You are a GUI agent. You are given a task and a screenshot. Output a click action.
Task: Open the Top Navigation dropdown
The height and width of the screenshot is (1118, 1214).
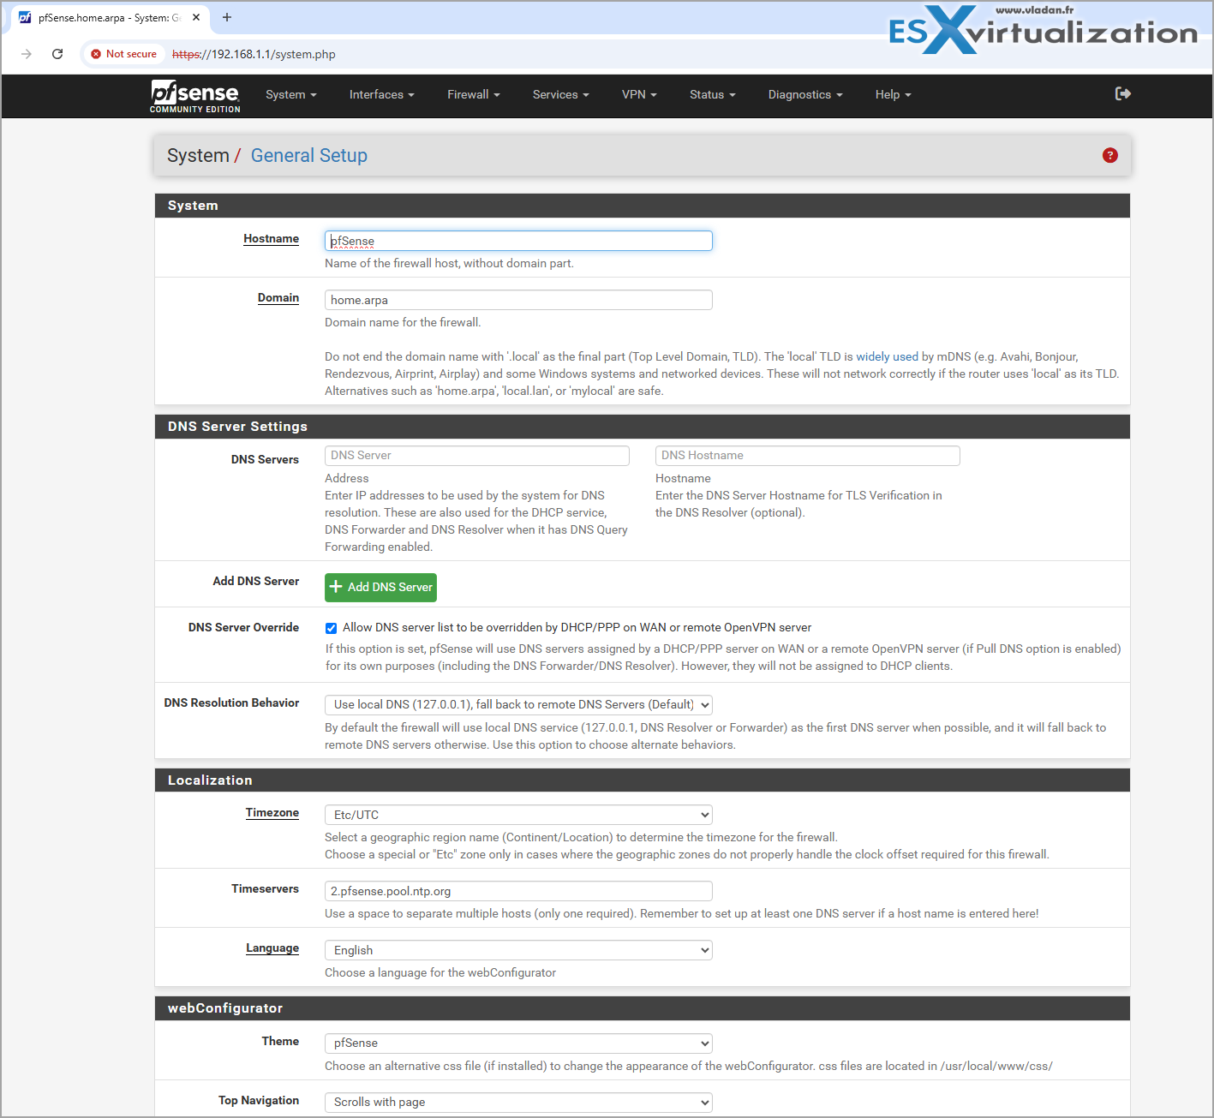coord(518,1103)
